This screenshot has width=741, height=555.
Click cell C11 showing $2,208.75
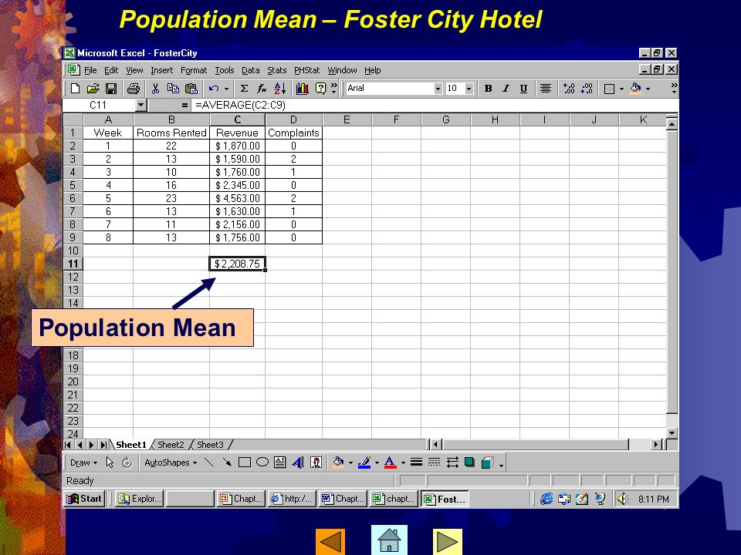point(237,264)
